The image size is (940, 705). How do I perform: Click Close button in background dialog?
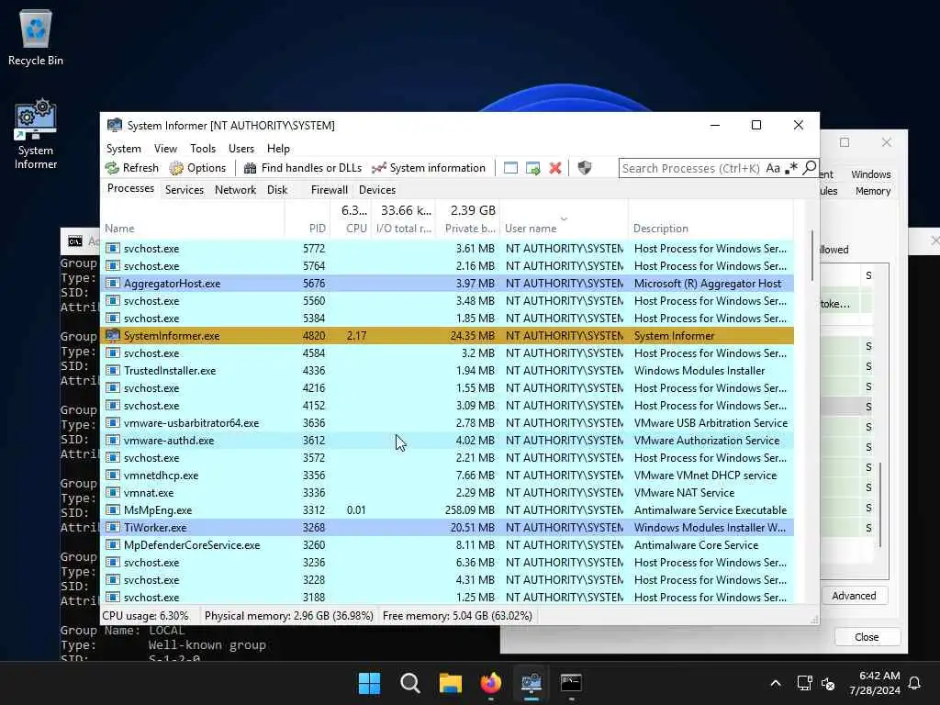(867, 637)
